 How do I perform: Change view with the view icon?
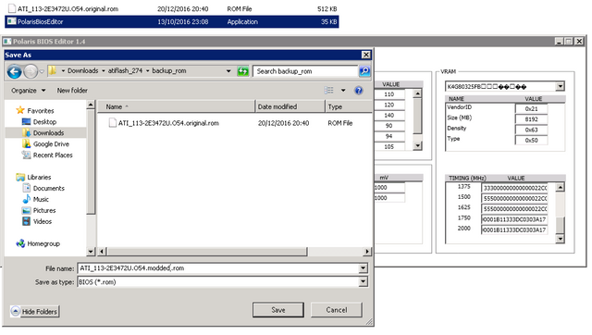point(329,91)
